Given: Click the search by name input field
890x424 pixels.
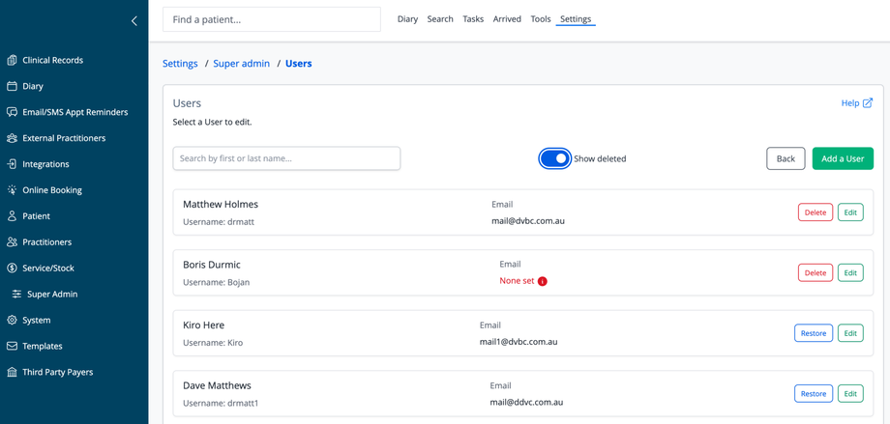Looking at the screenshot, I should [x=286, y=158].
